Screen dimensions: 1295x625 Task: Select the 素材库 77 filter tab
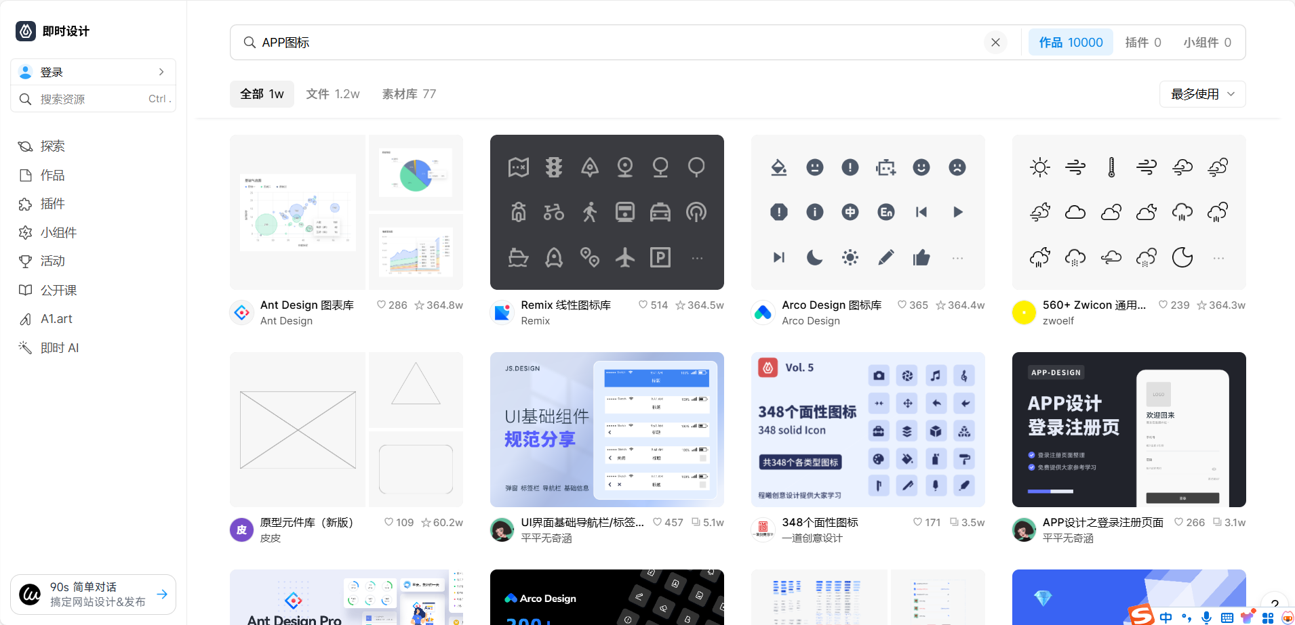coord(409,94)
